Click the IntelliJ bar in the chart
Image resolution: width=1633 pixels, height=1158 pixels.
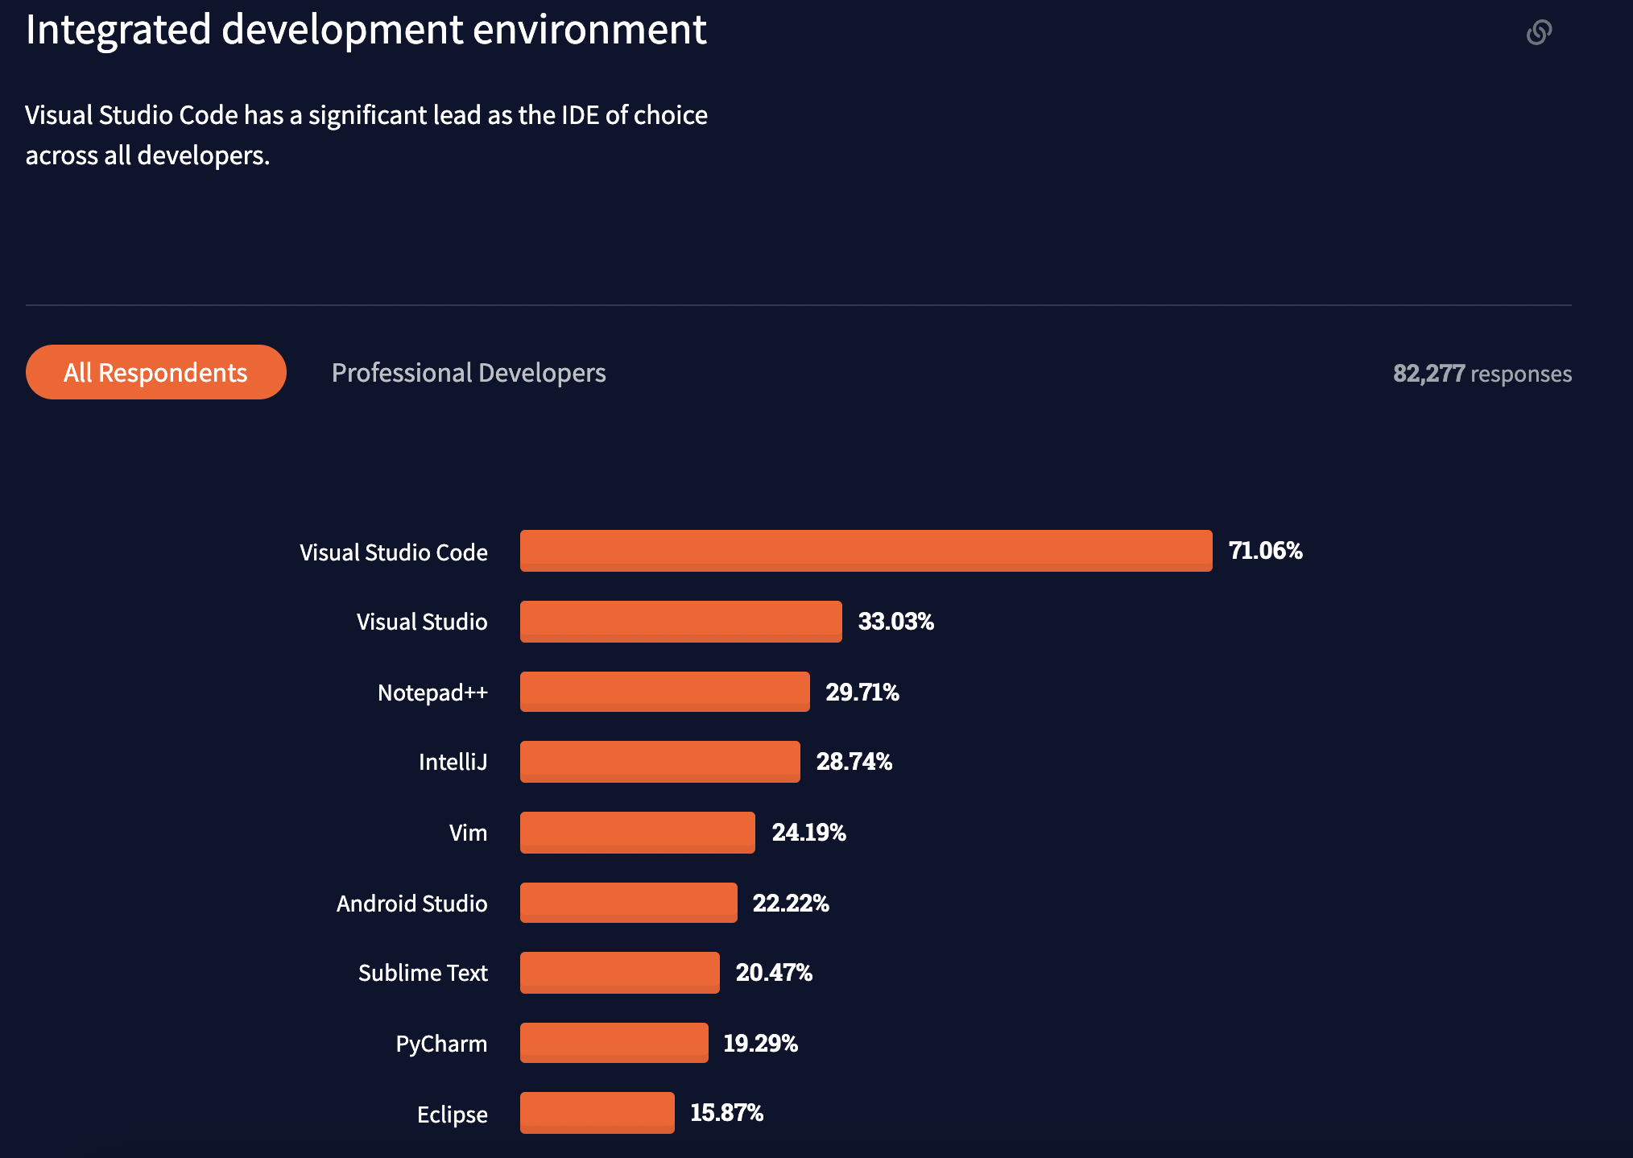click(660, 762)
